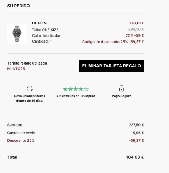The width and height of the screenshot is (169, 173).
Task: Click the Código de descuento 25% line
Action: 113,42
